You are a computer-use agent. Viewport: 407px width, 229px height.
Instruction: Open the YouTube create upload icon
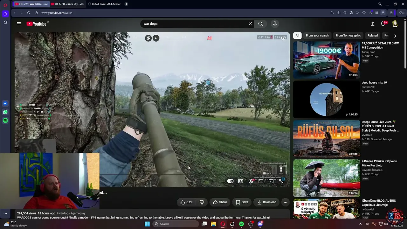point(373,24)
